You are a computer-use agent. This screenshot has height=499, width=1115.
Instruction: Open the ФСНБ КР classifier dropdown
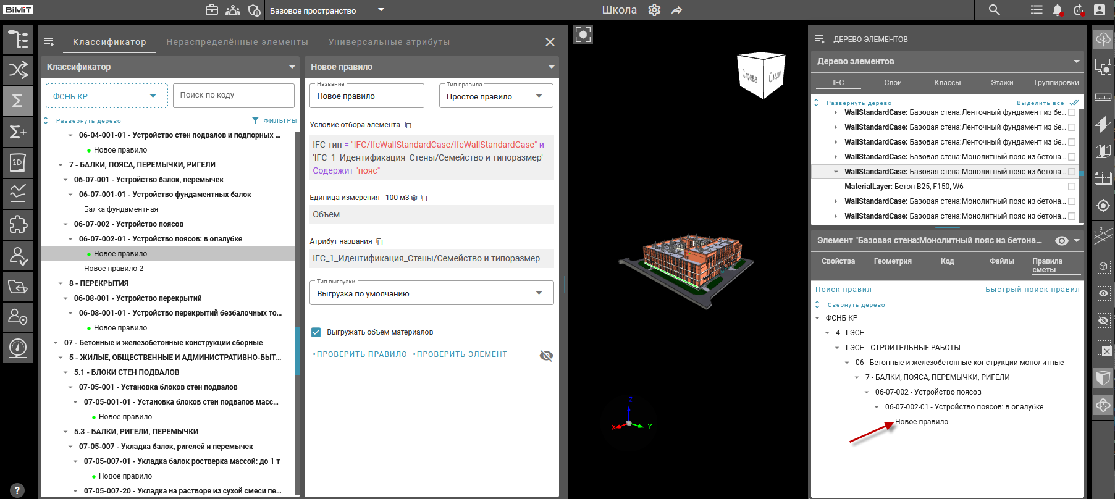pos(106,96)
